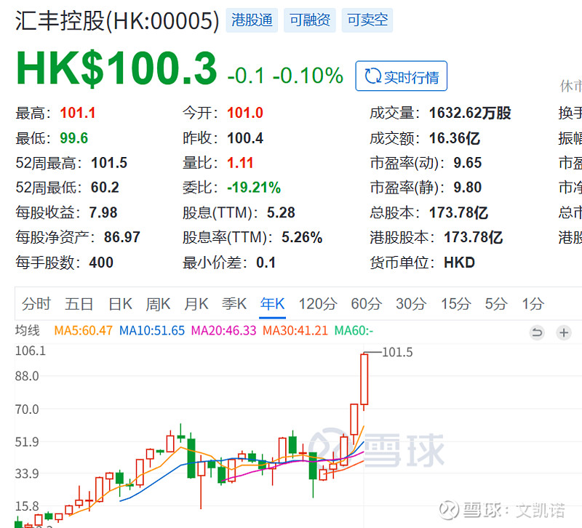Click the 市盈率(静) value 9.80
This screenshot has height=528, width=582.
(467, 188)
